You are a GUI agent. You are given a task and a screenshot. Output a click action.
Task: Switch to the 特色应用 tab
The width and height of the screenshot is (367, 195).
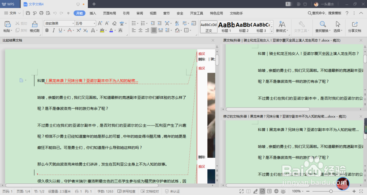click(x=217, y=13)
